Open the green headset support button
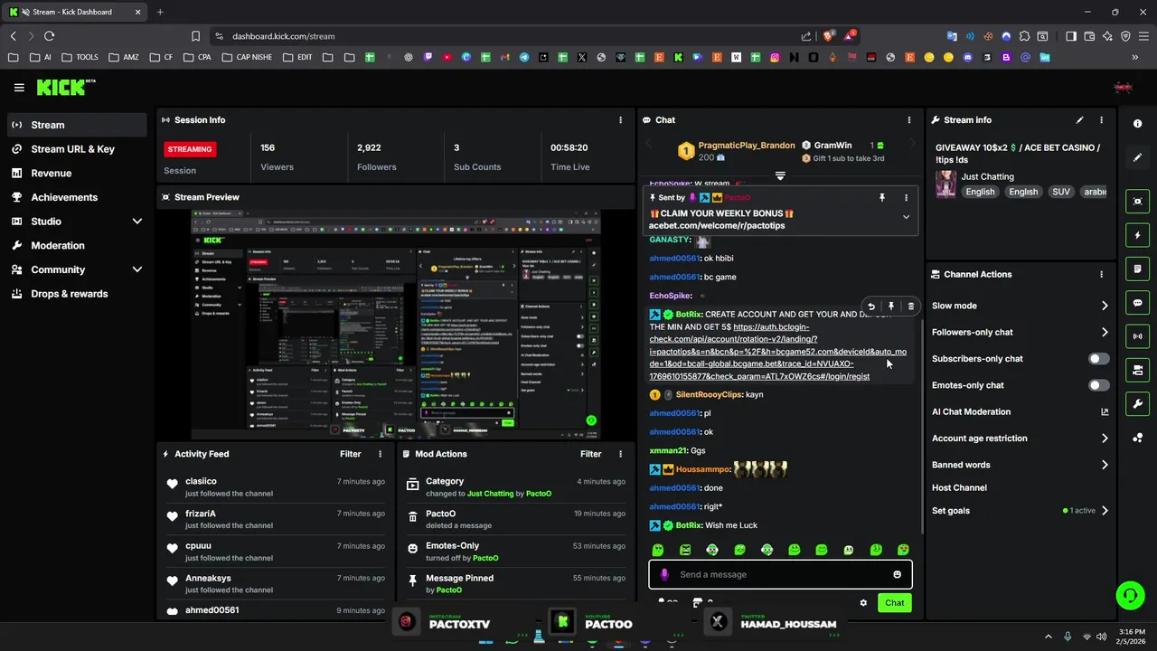1157x651 pixels. click(1130, 595)
